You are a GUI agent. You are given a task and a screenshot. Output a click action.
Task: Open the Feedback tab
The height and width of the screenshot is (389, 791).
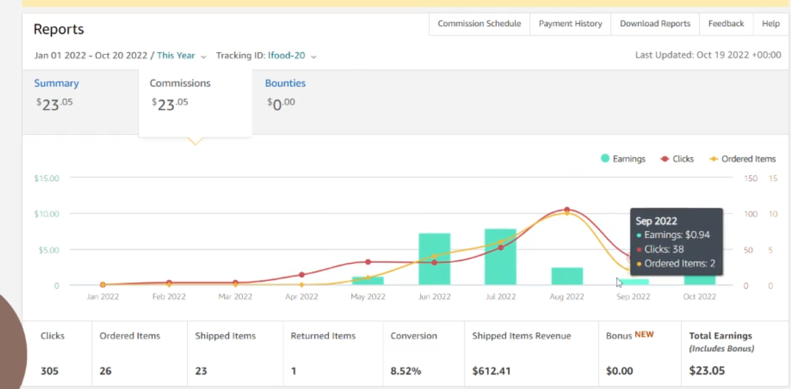coord(726,24)
